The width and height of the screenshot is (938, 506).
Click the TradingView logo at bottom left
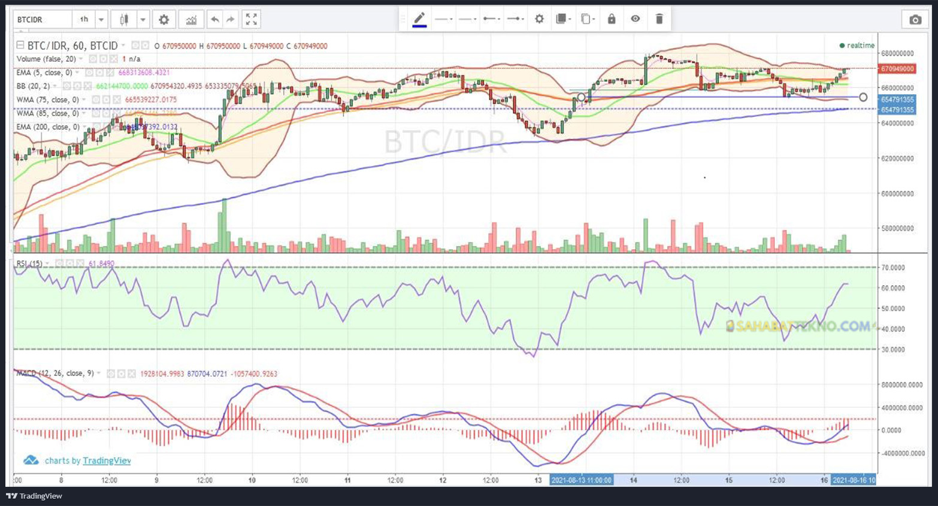tap(34, 496)
